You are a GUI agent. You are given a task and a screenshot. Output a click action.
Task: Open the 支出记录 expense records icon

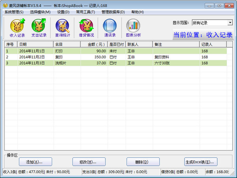coord(39,28)
